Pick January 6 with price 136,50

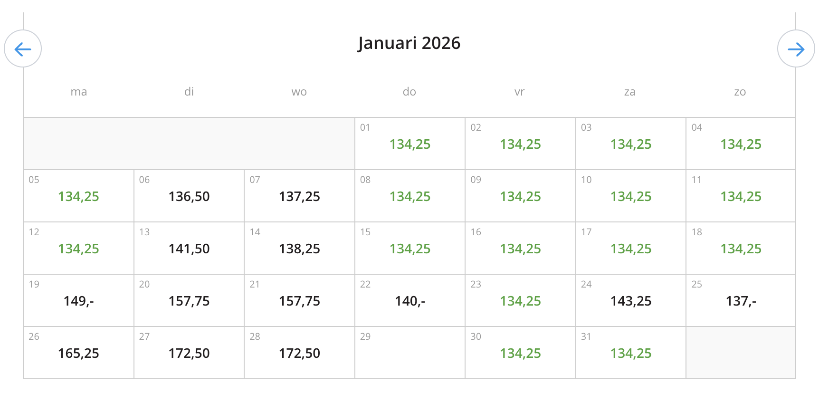click(189, 196)
